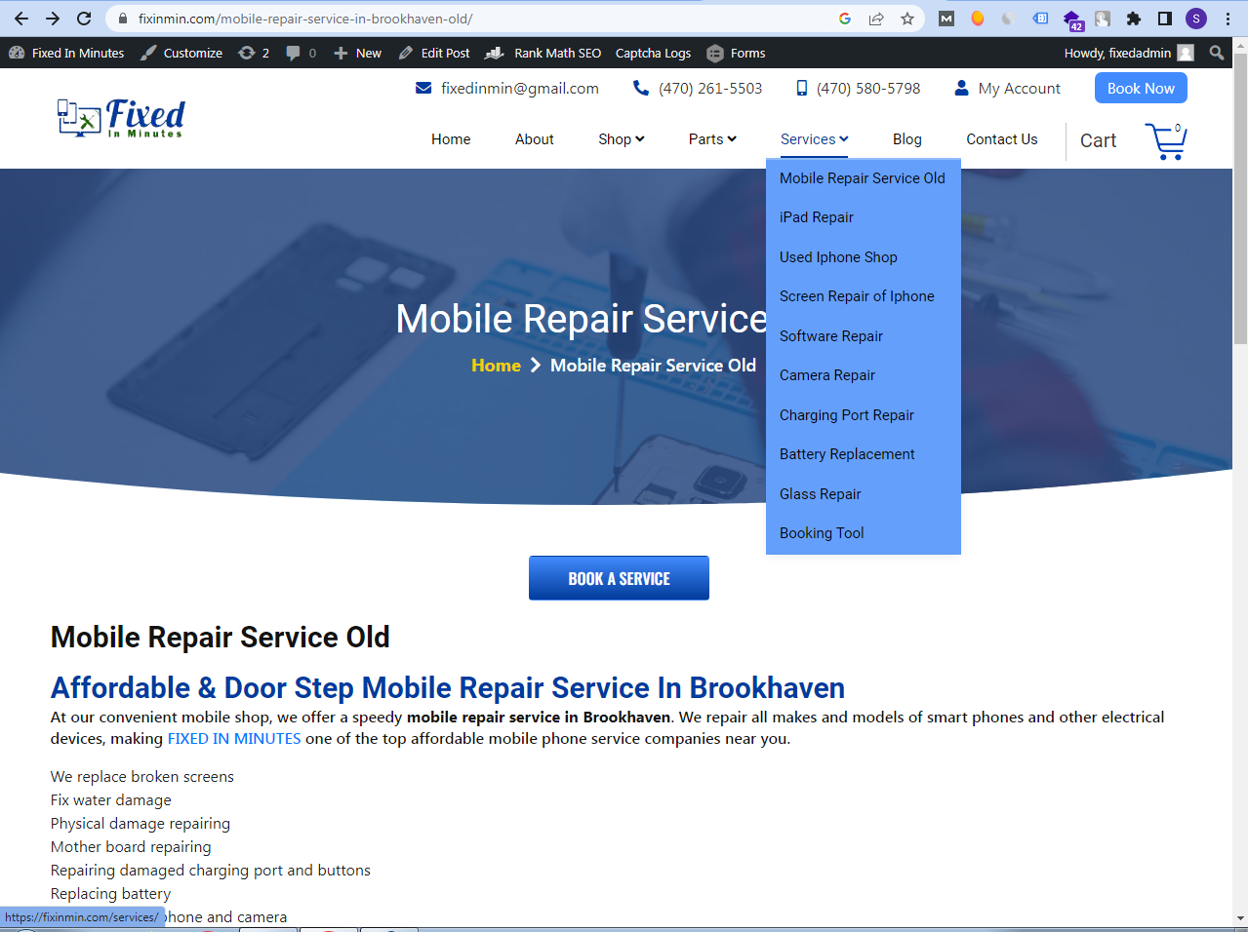Screen dimensions: 1248x932
Task: Open the browser extensions puzzle icon
Action: 1133,19
